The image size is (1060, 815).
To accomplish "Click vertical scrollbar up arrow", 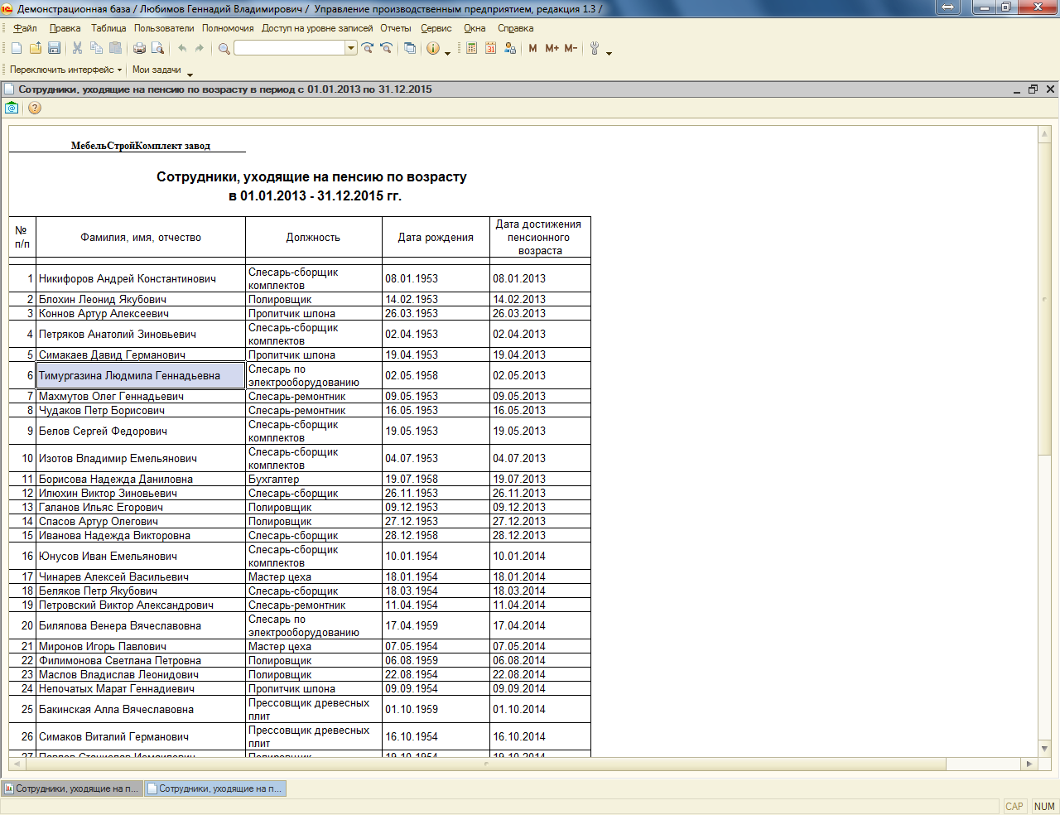I will click(x=1045, y=133).
